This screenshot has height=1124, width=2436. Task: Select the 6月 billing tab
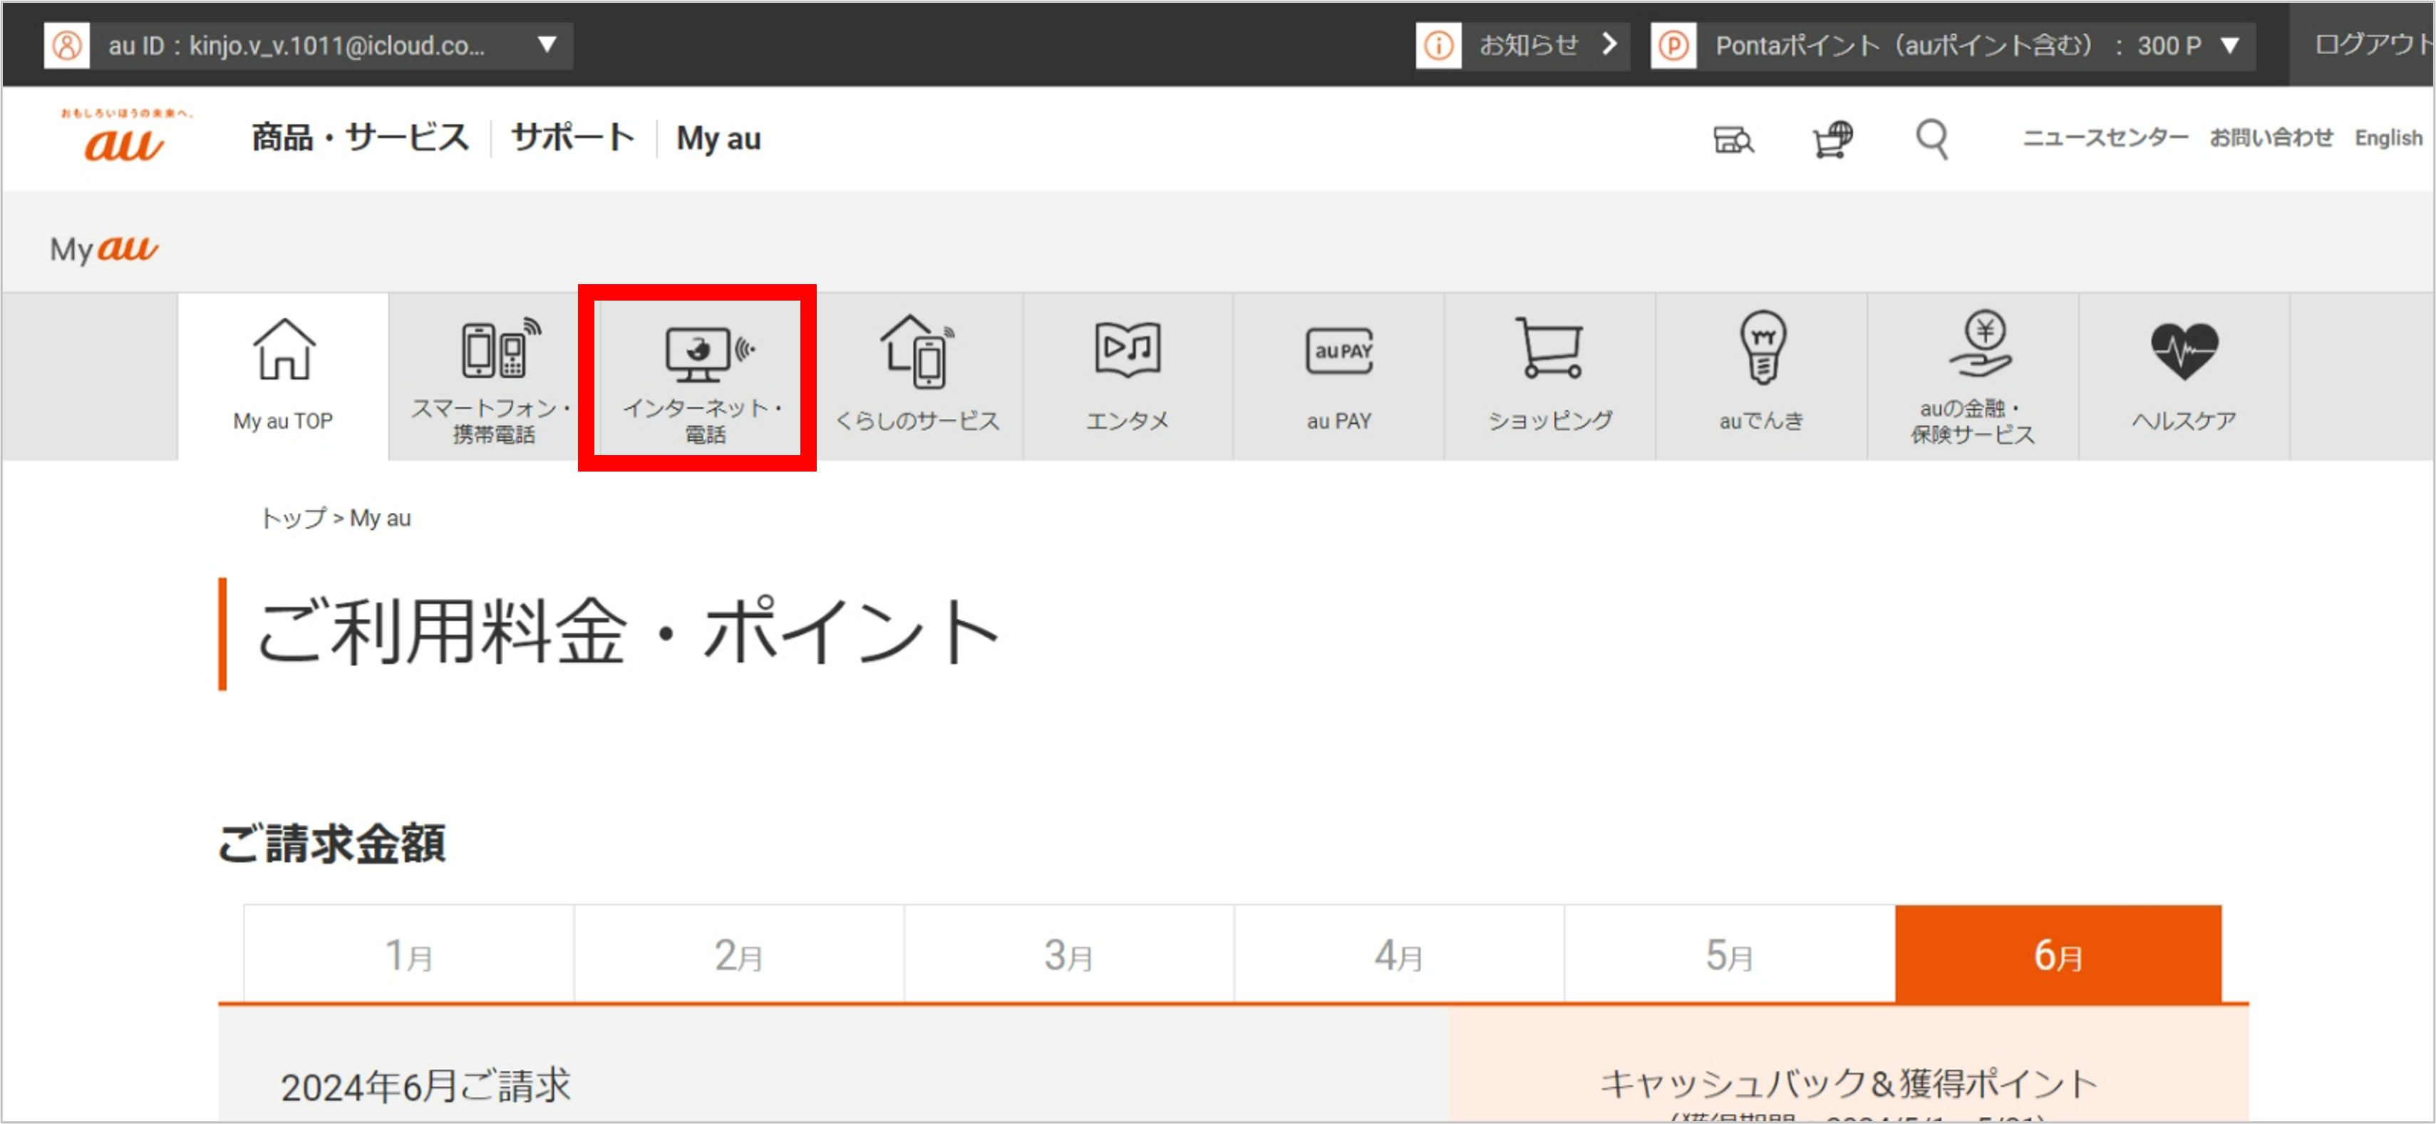coord(2059,954)
